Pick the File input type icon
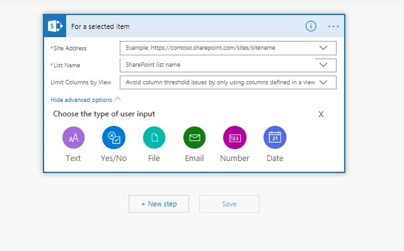Viewport: 404px width, 251px height. [154, 138]
